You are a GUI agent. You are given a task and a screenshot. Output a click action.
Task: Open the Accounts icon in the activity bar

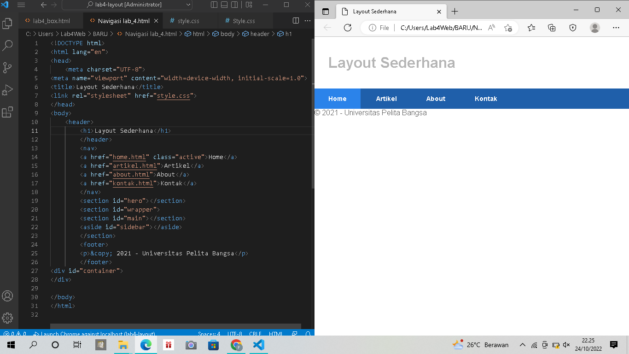tap(7, 296)
